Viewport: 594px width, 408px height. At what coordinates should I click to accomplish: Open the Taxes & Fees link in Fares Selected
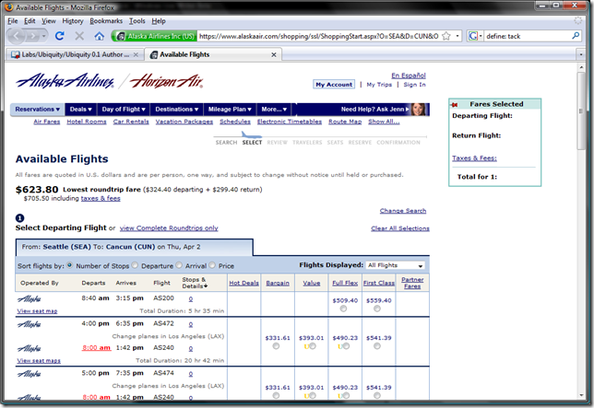coord(474,158)
